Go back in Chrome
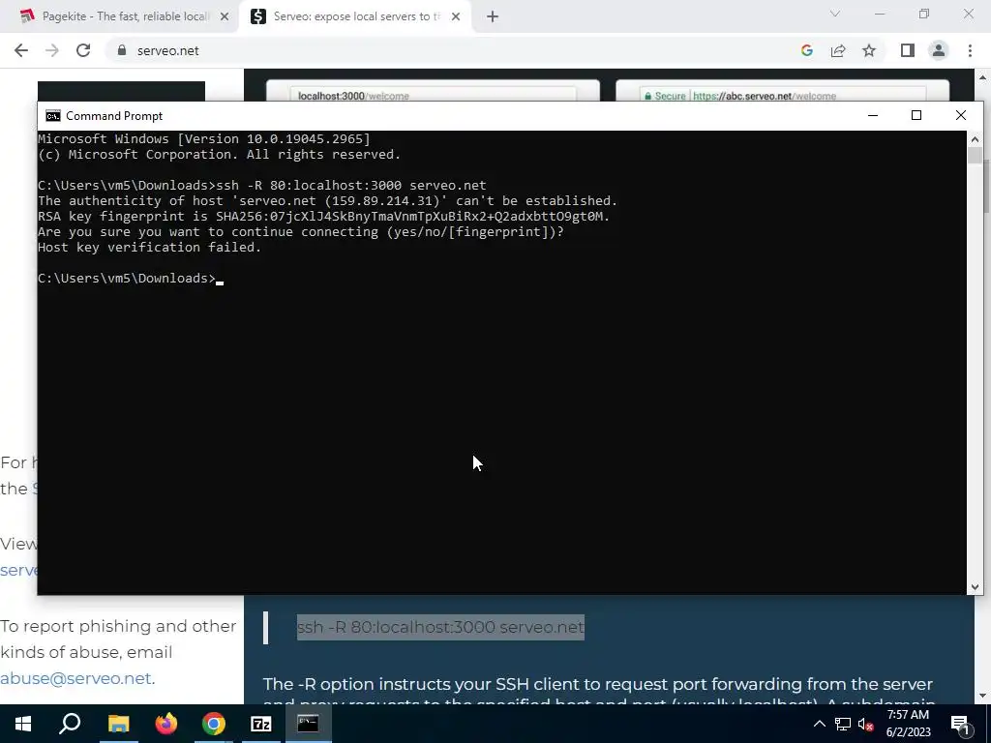The width and height of the screenshot is (991, 743). (21, 50)
